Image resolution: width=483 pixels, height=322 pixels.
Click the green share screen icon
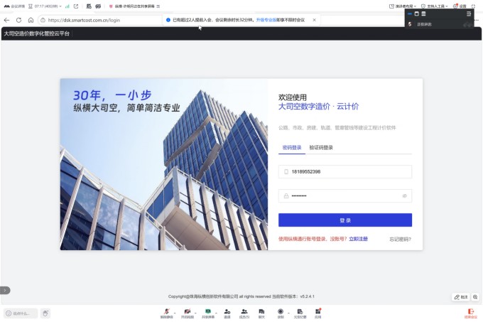pyautogui.click(x=208, y=311)
